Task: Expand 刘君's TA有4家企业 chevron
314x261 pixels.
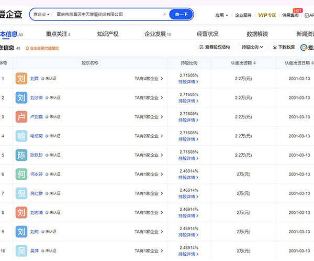Action: 162,79
